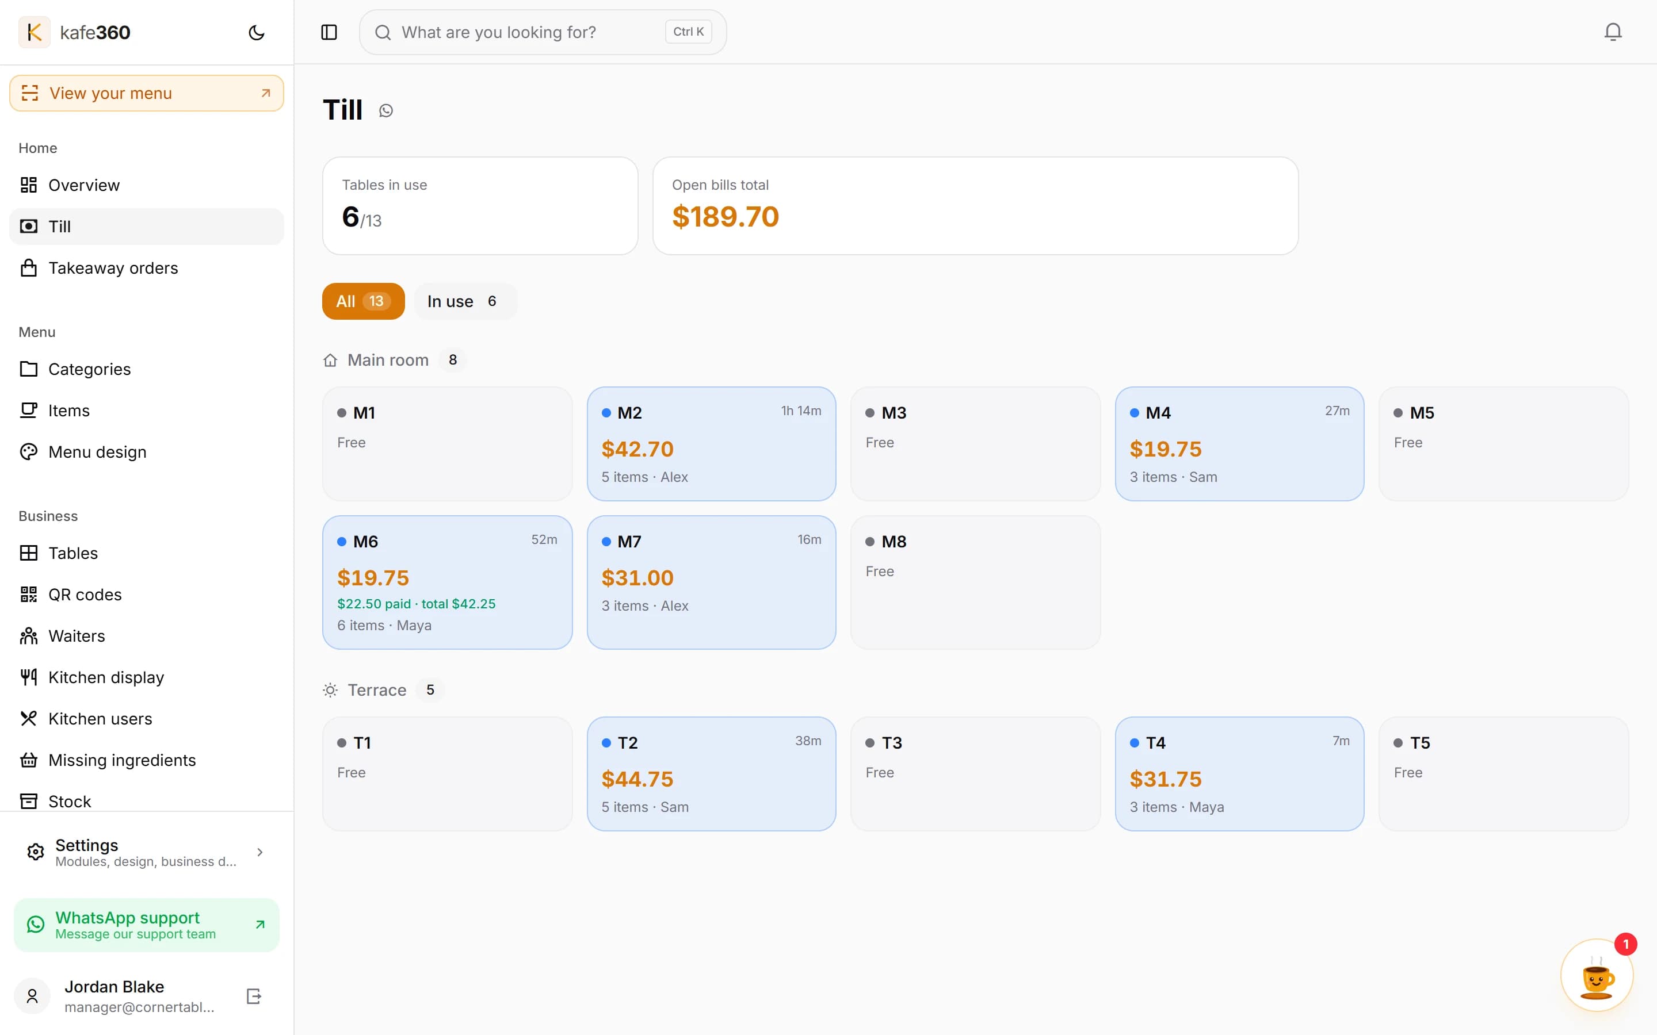
Task: Open free table M5
Action: click(1503, 443)
